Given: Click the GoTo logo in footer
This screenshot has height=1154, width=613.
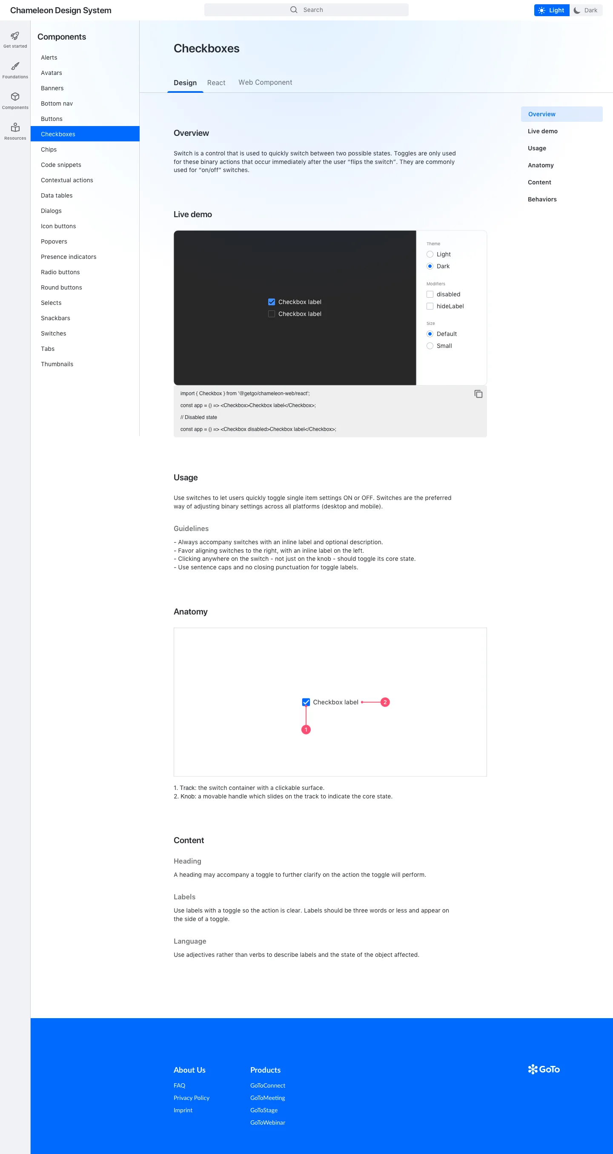Looking at the screenshot, I should point(544,1069).
